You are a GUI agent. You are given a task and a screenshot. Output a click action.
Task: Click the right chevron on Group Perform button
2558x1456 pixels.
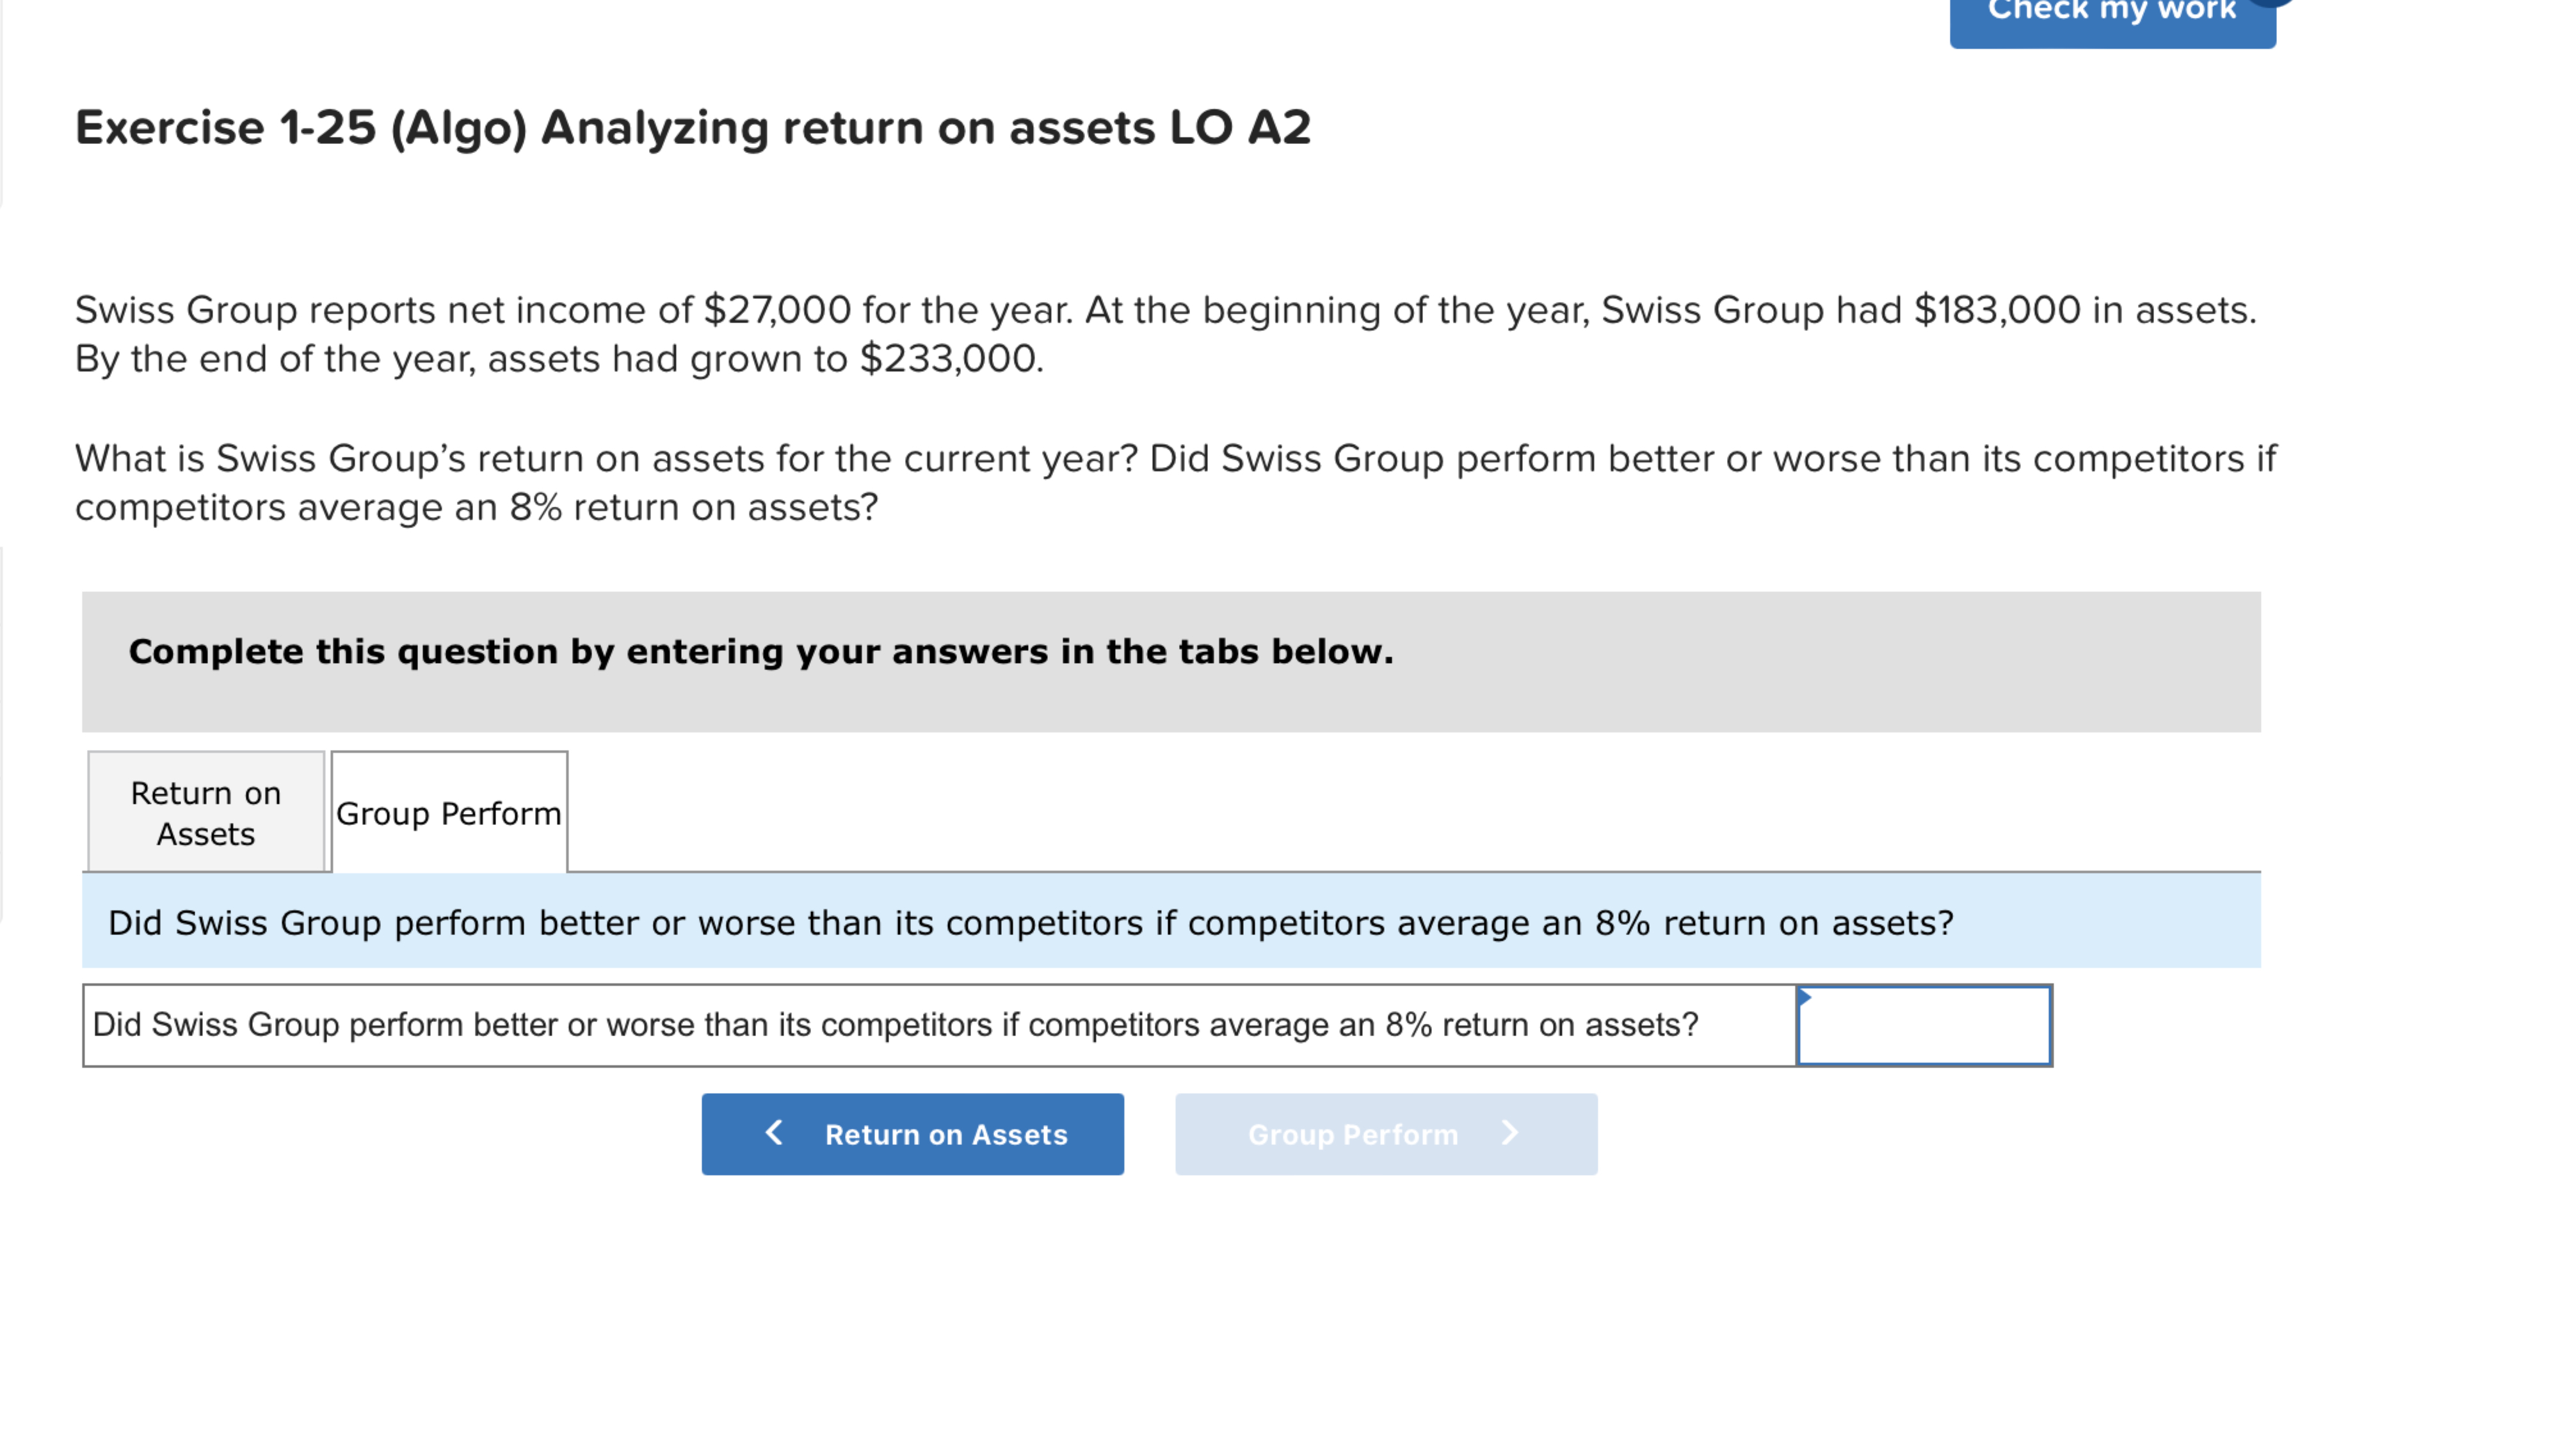pyautogui.click(x=1509, y=1134)
